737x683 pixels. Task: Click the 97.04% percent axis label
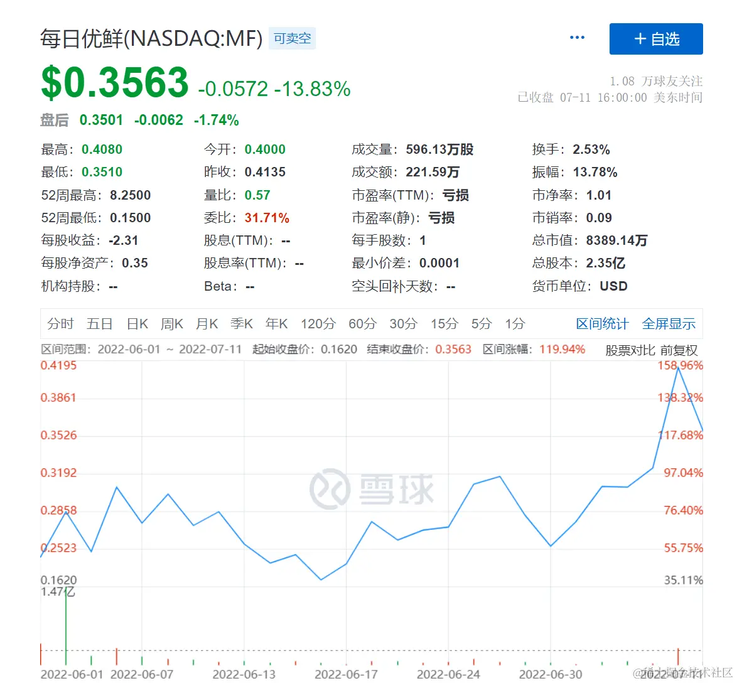coord(683,473)
